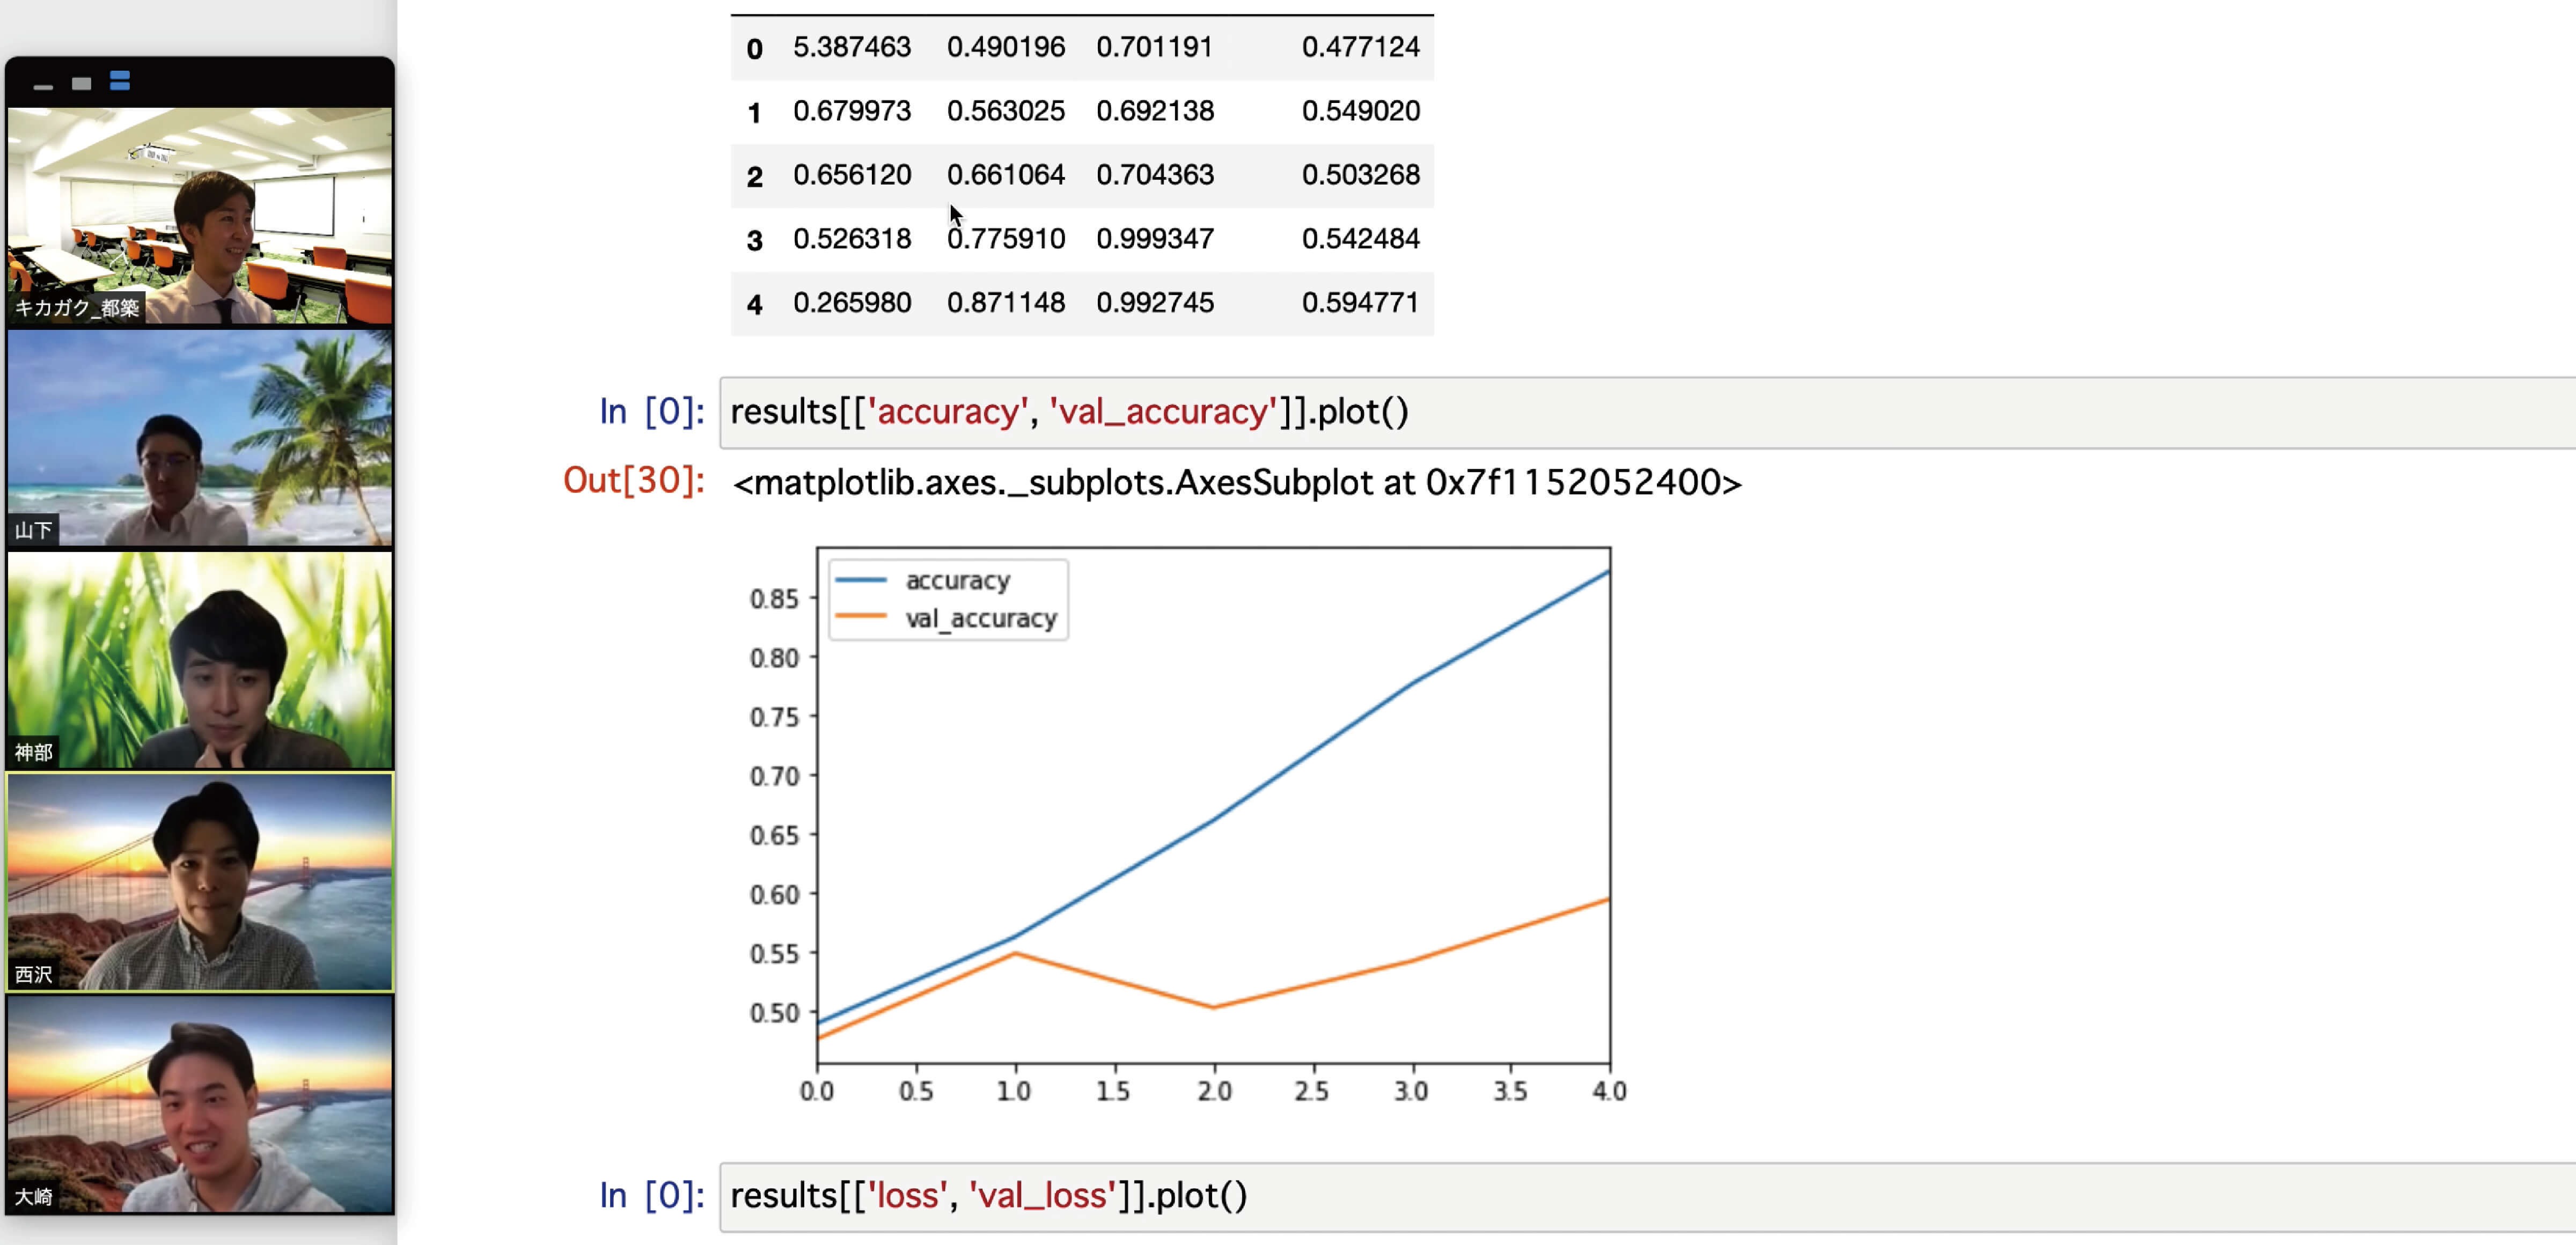Click row index 4 of results table
Image resolution: width=2576 pixels, height=1245 pixels.
coord(754,305)
